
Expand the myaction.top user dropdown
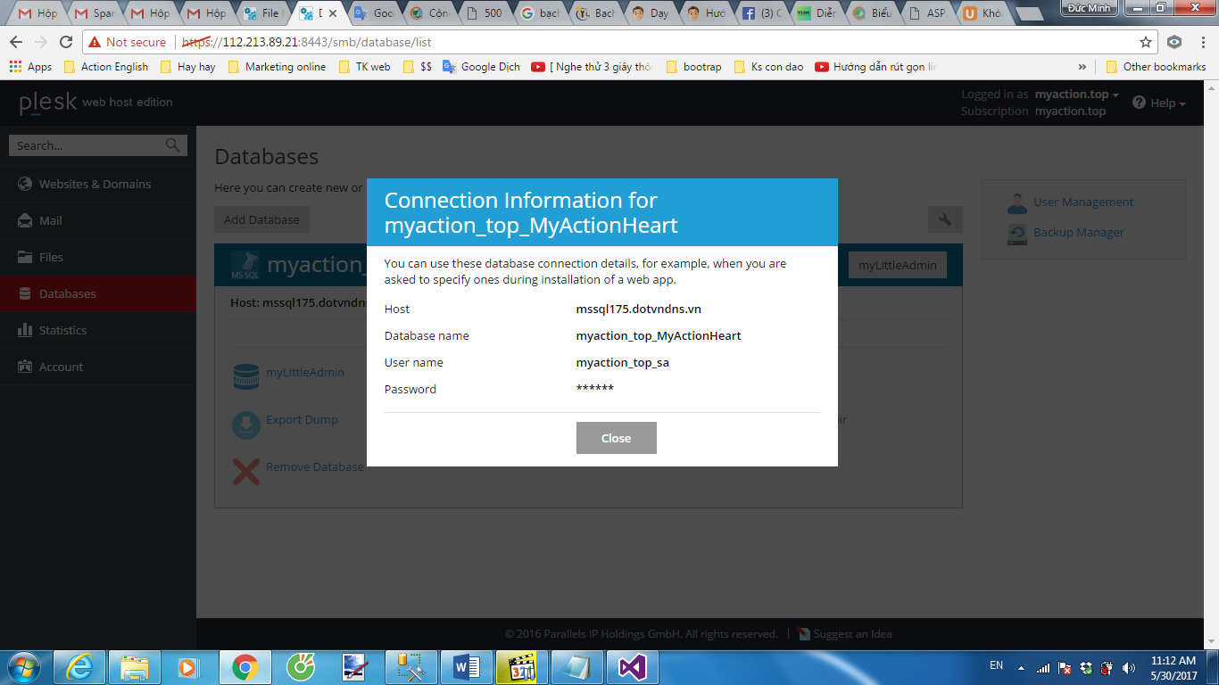pos(1076,95)
